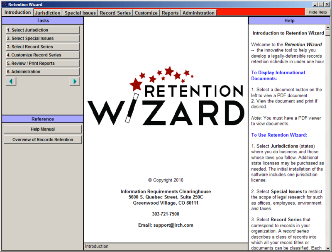This screenshot has height=252, width=332.
Task: Go to the Record Series tab
Action: coord(115,13)
